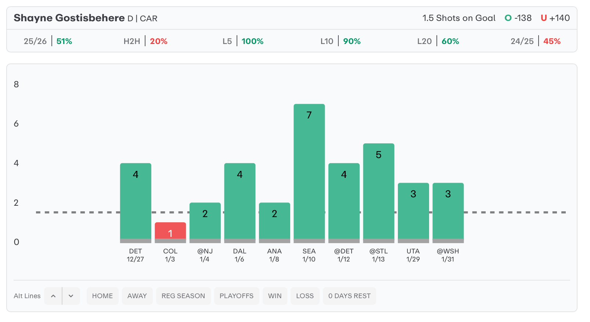Image resolution: width=590 pixels, height=322 pixels.
Task: Click the red COL 1/3 bar
Action: [170, 232]
